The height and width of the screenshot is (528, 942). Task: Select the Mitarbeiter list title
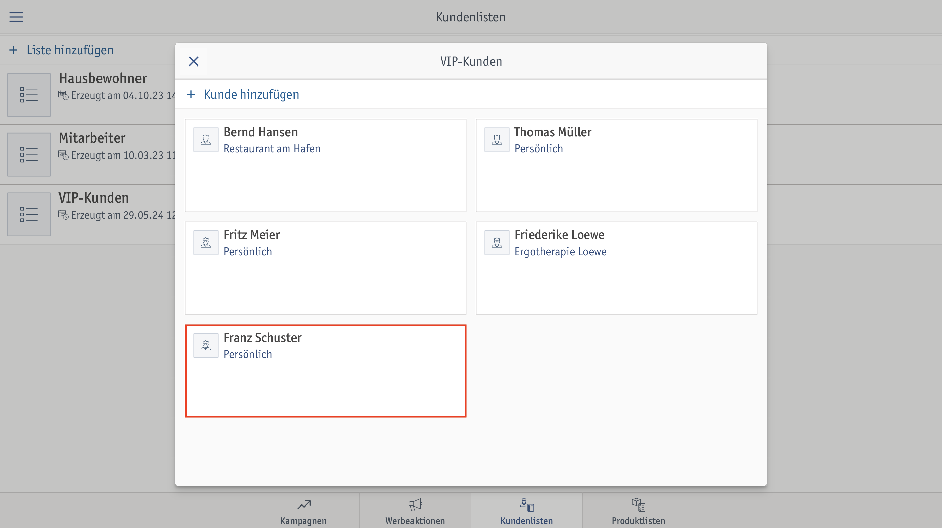92,138
